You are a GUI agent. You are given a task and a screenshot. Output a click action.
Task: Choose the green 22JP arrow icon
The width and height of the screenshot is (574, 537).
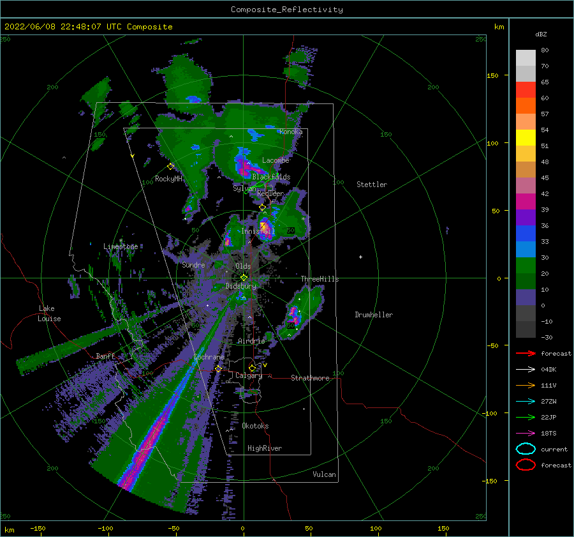click(x=526, y=417)
